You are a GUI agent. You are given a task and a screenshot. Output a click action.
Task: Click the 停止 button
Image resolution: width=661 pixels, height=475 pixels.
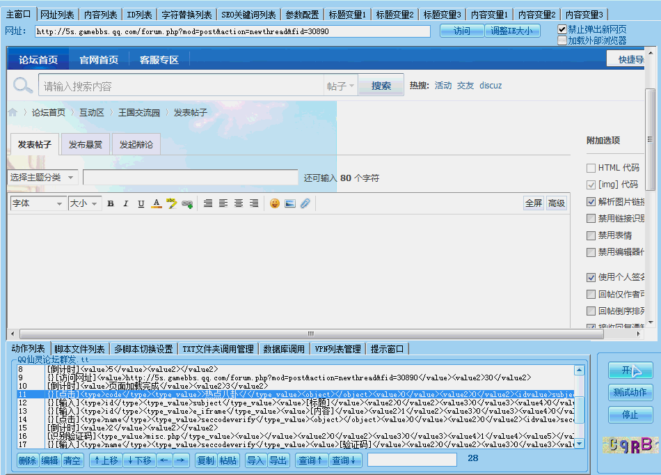[630, 414]
